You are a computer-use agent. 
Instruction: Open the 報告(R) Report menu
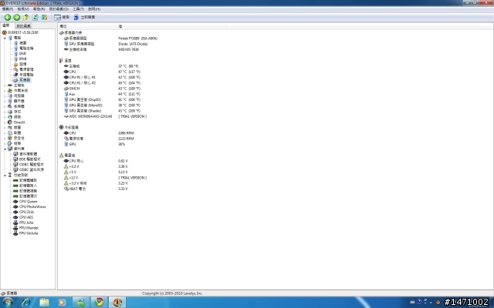[x=39, y=9]
